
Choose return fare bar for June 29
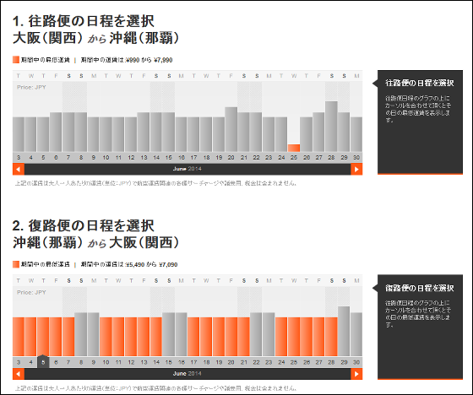tap(344, 332)
